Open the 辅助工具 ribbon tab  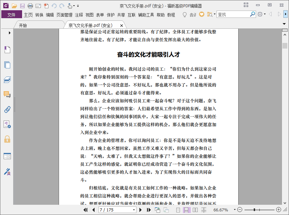click(x=146, y=15)
